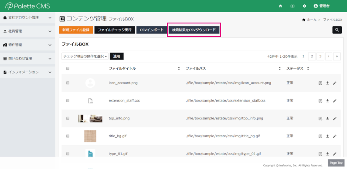Expand the 社員管理 sidebar menu
Screen dimensions: 347x169
[x=27, y=31]
